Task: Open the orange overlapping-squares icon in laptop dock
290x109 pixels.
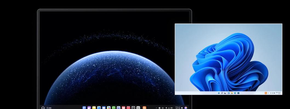Action: point(144,108)
